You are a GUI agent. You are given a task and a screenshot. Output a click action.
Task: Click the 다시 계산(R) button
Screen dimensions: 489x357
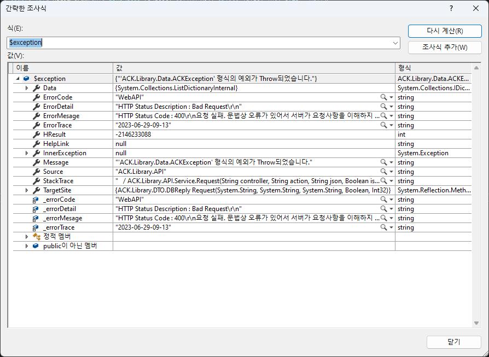445,31
